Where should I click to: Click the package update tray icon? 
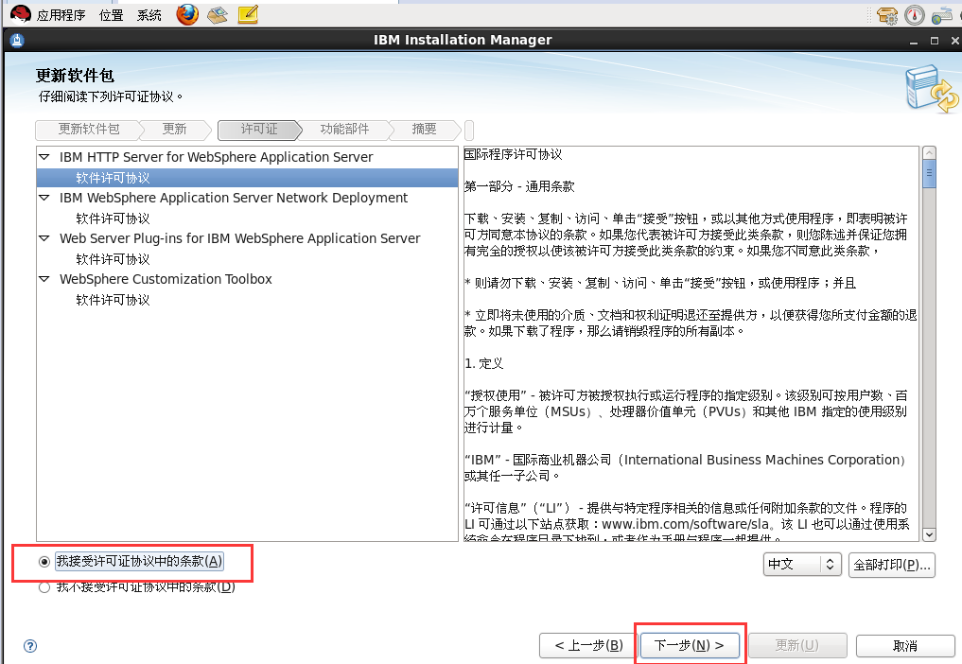coord(887,15)
